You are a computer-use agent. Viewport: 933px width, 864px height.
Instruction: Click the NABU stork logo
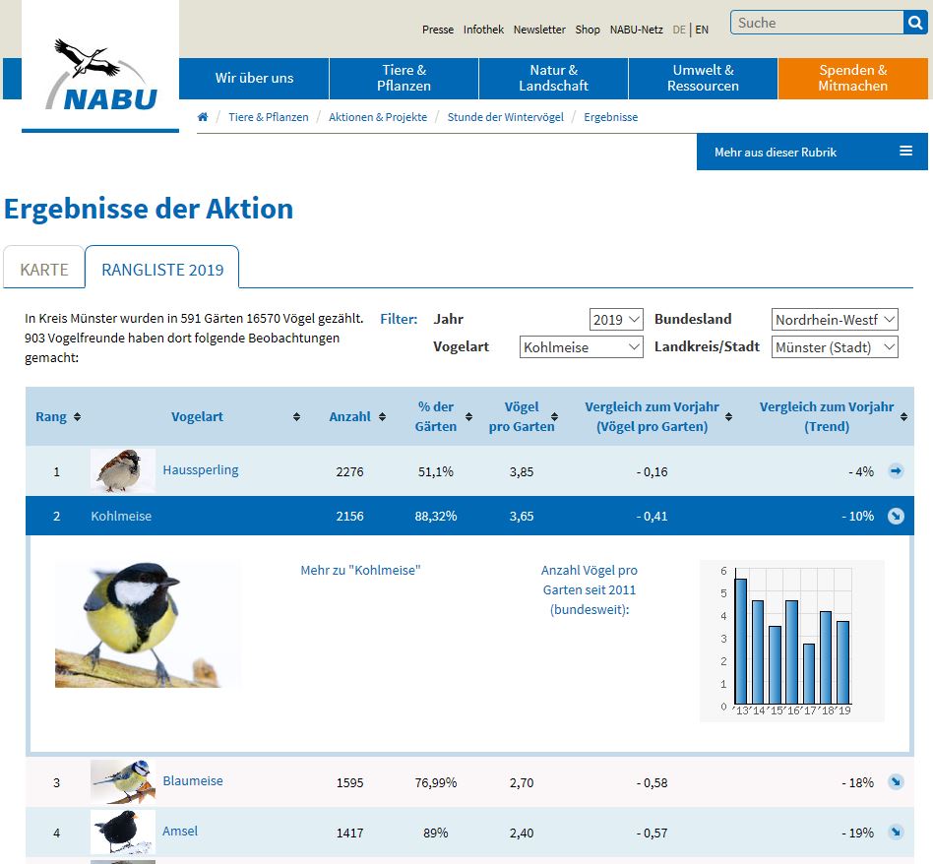(100, 75)
